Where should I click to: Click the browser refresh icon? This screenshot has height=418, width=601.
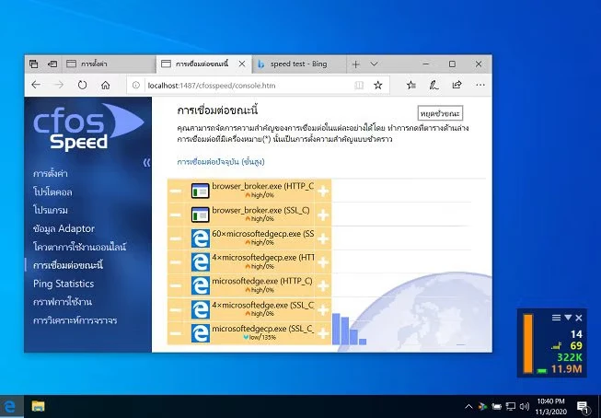(x=83, y=85)
